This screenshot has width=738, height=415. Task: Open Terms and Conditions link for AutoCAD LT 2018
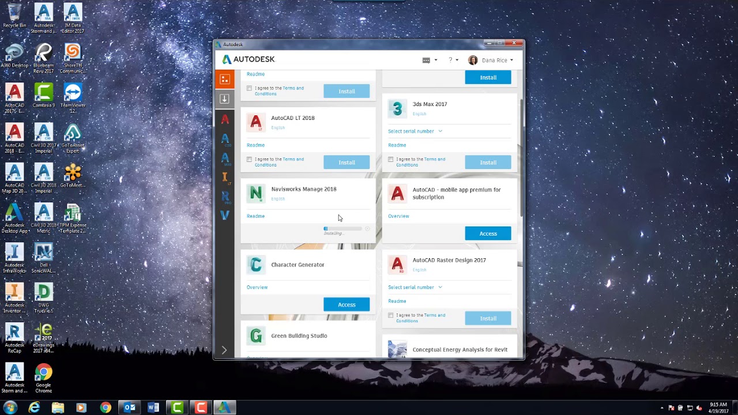point(279,162)
